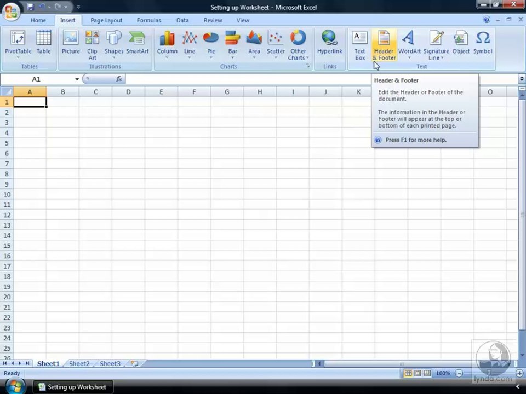Click the Insert Worksheet tab button

tap(135, 363)
